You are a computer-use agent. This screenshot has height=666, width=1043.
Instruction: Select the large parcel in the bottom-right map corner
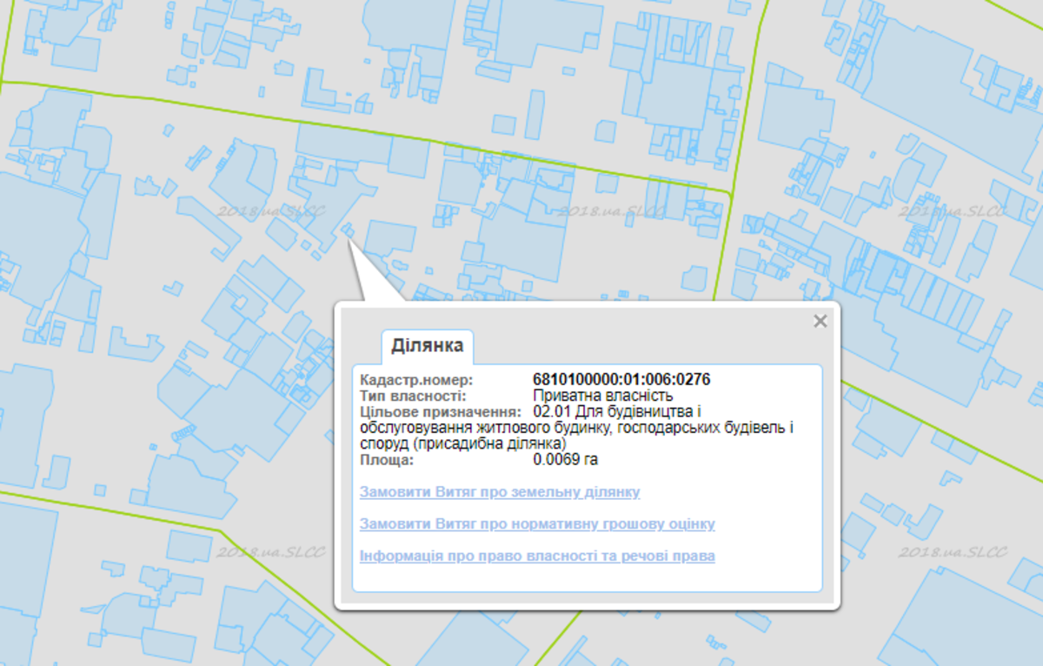tap(973, 617)
